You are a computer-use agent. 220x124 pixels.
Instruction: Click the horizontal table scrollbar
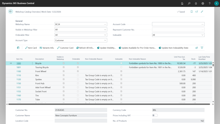(x=109, y=104)
